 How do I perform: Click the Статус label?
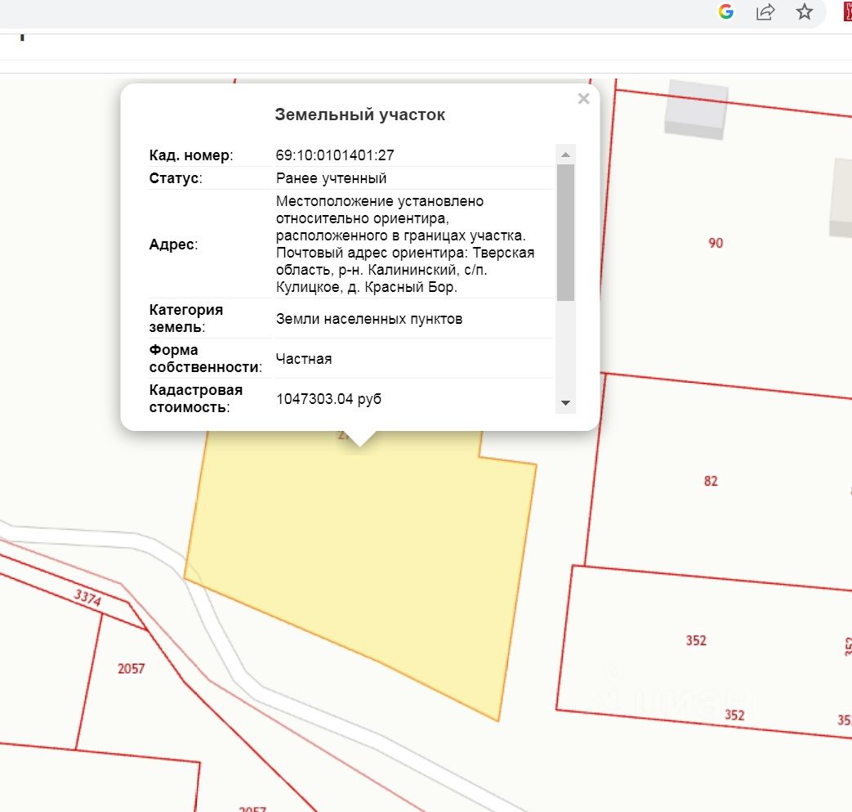coord(176,177)
